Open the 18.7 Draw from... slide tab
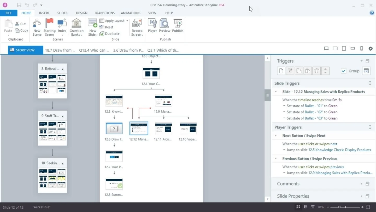 coord(60,50)
